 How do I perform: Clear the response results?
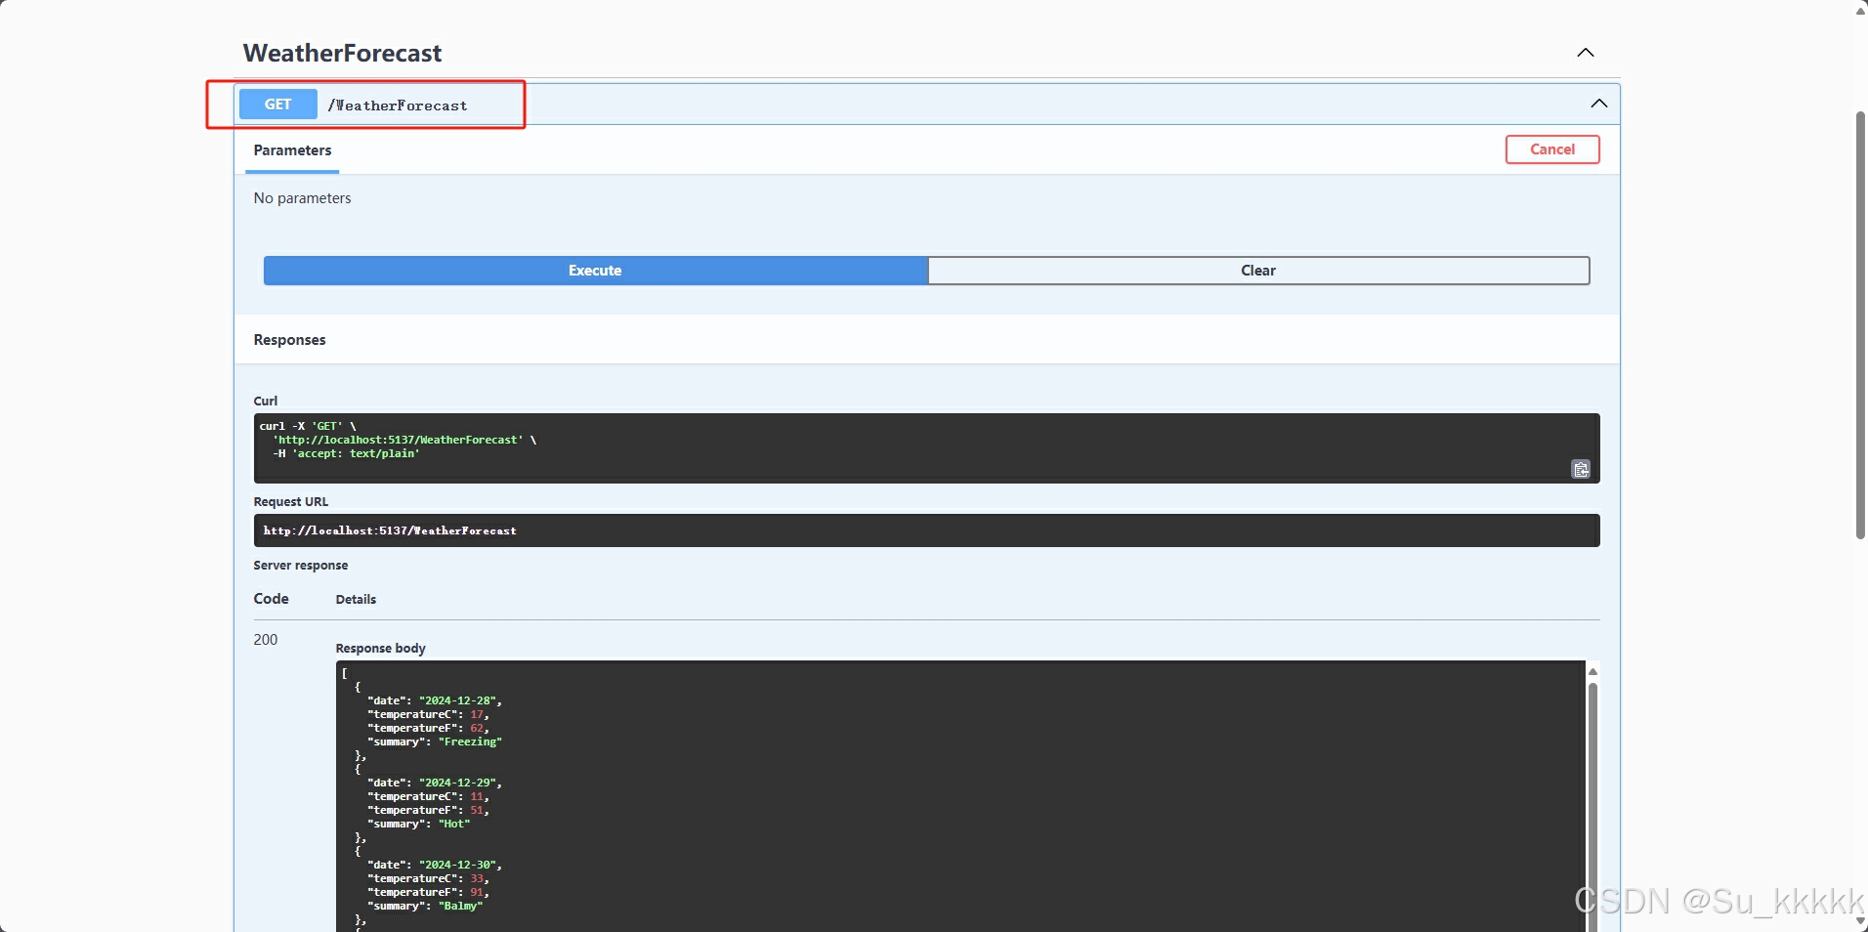[x=1258, y=271]
